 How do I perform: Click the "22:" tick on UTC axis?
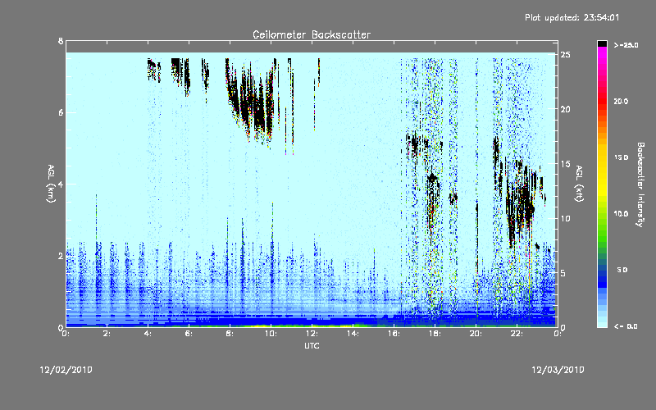(517, 334)
